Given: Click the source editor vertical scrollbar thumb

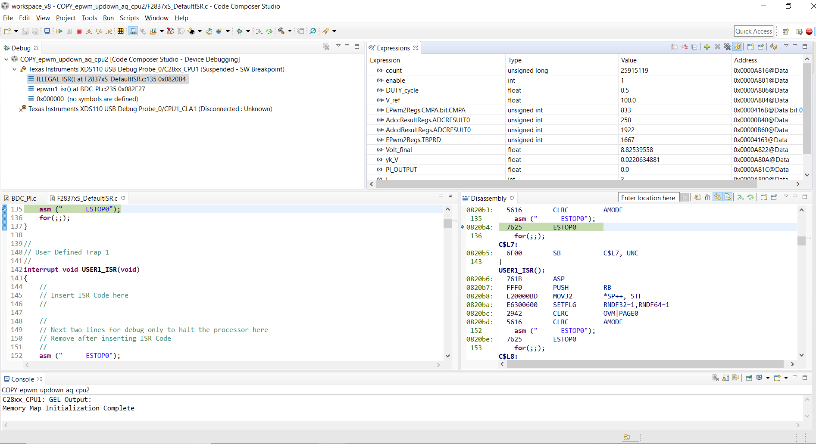Looking at the screenshot, I should click(447, 224).
